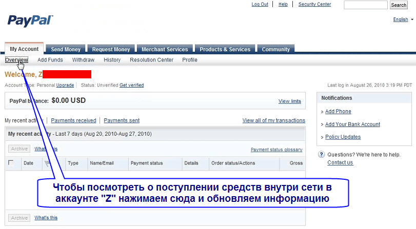
Task: Click the lower Archive button
Action: [x=19, y=218]
